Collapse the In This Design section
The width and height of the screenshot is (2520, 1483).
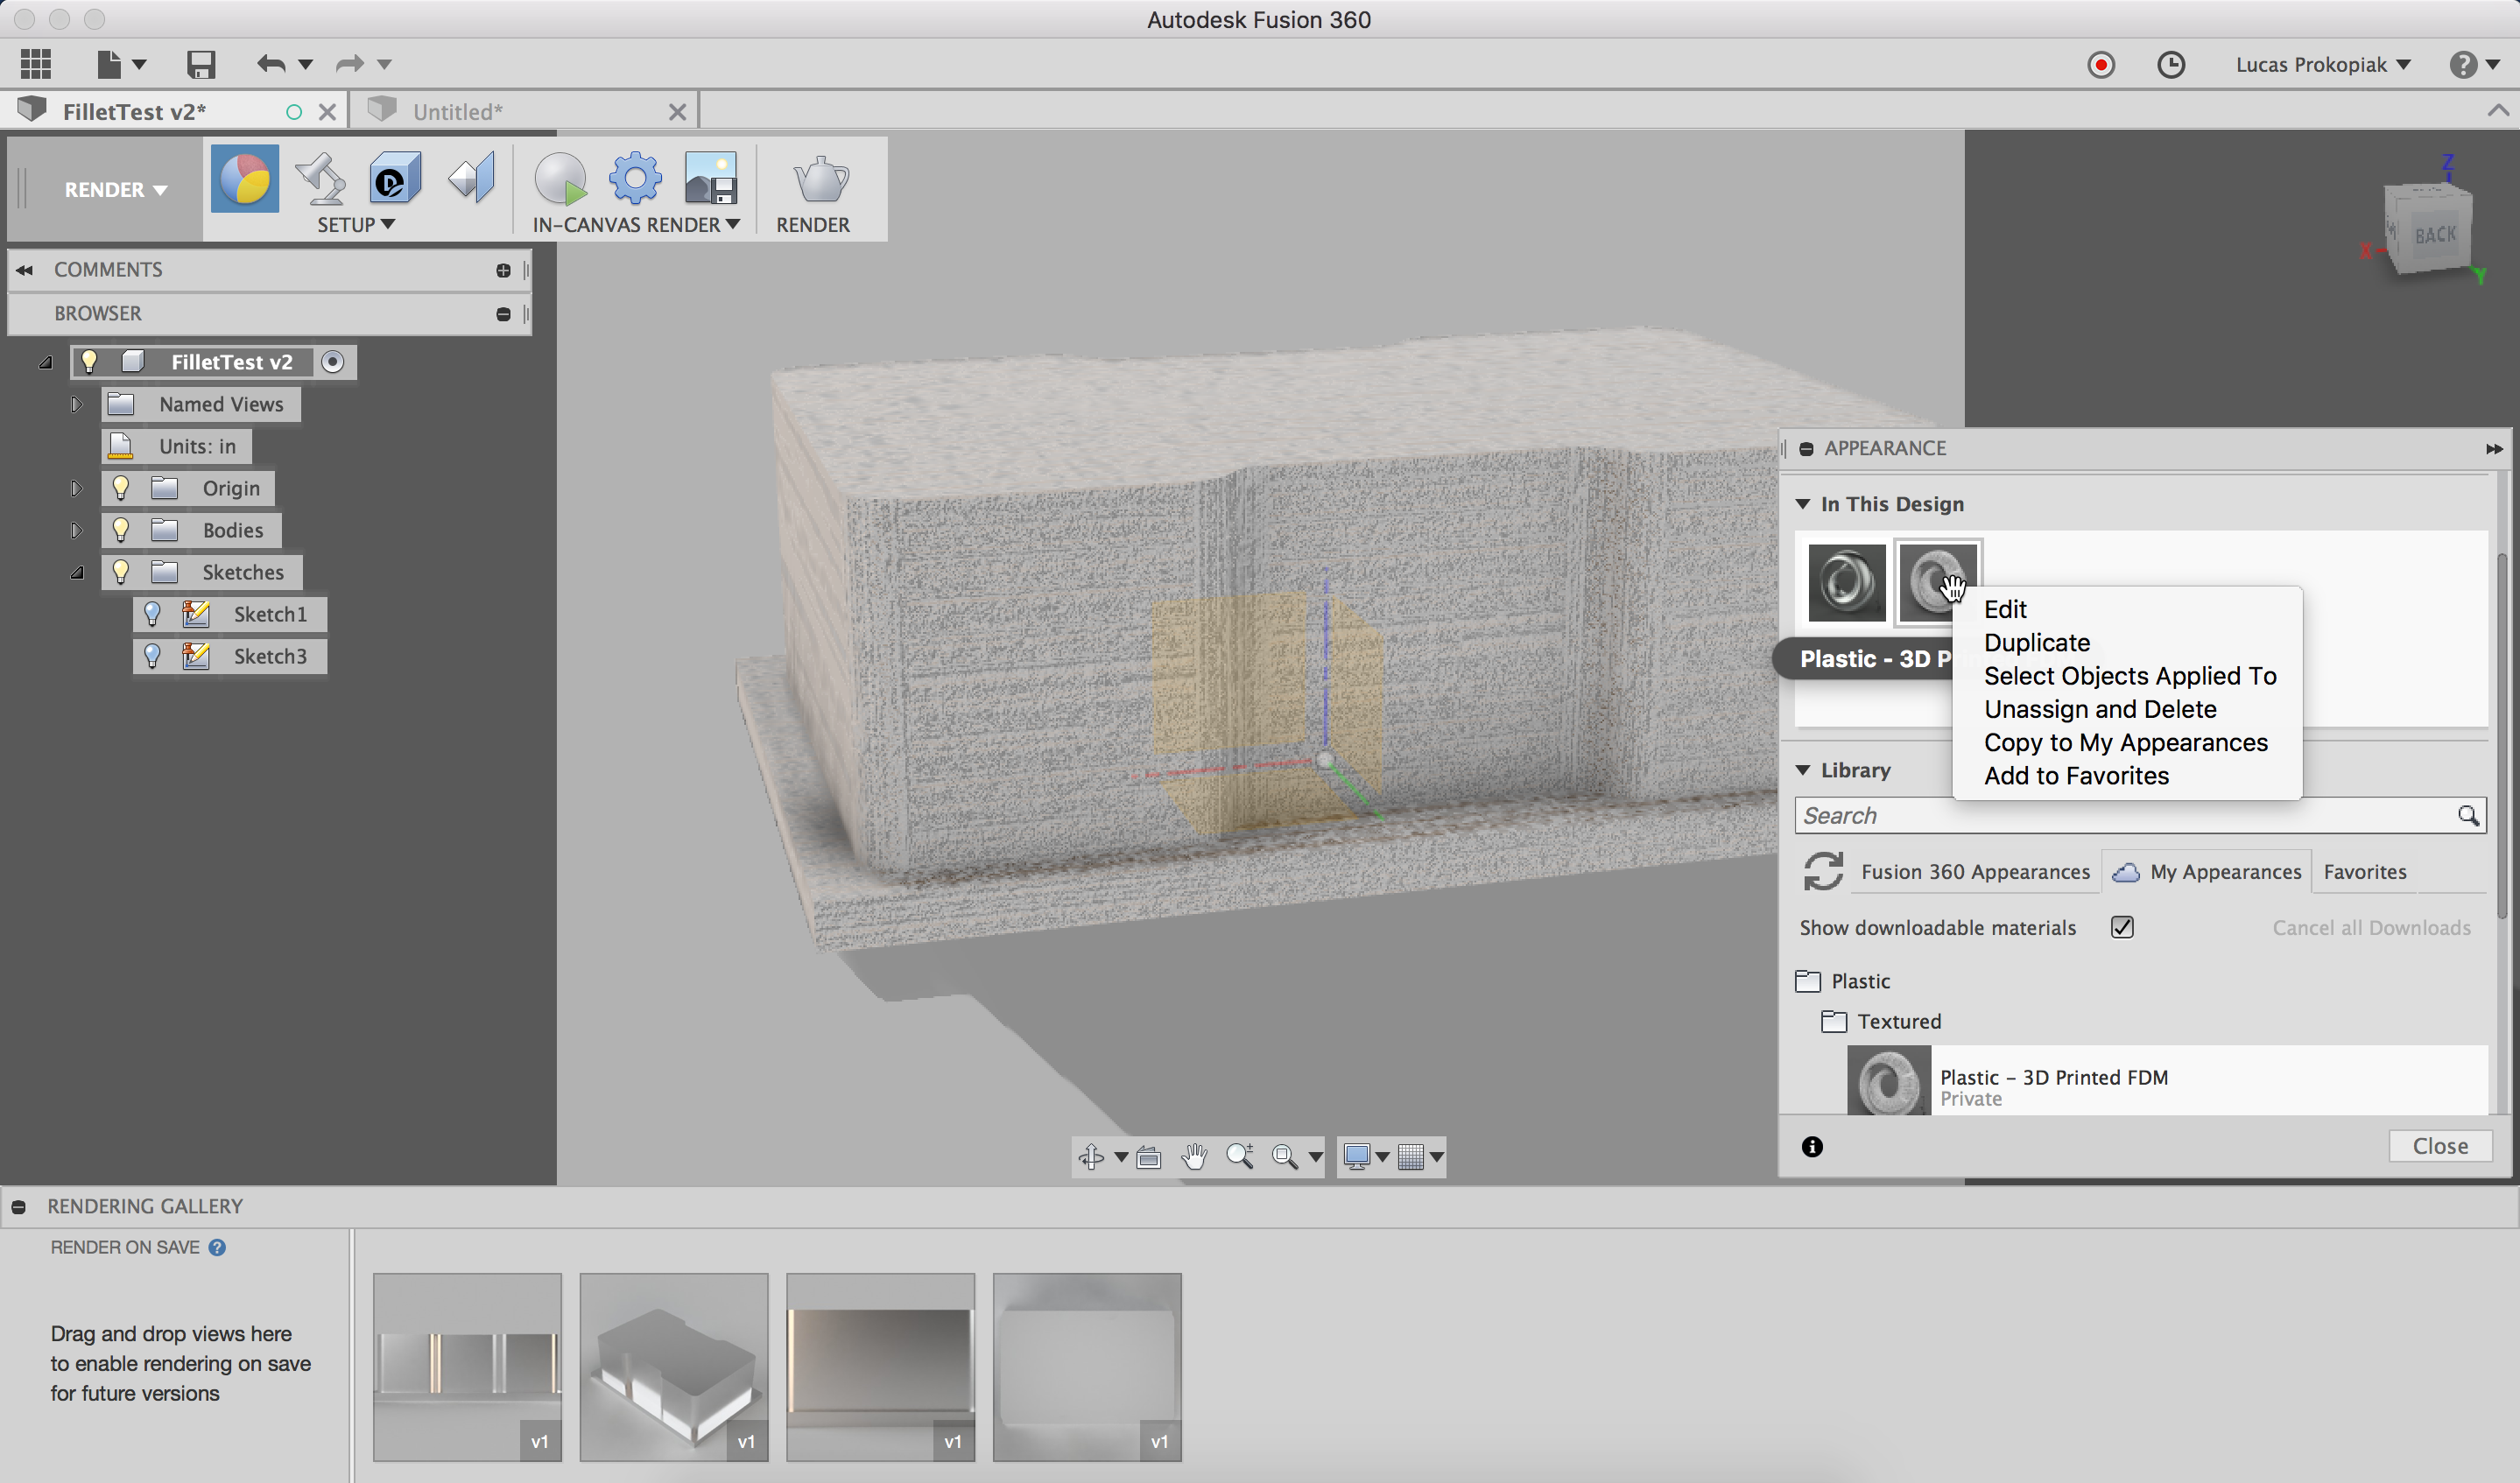coord(1803,504)
